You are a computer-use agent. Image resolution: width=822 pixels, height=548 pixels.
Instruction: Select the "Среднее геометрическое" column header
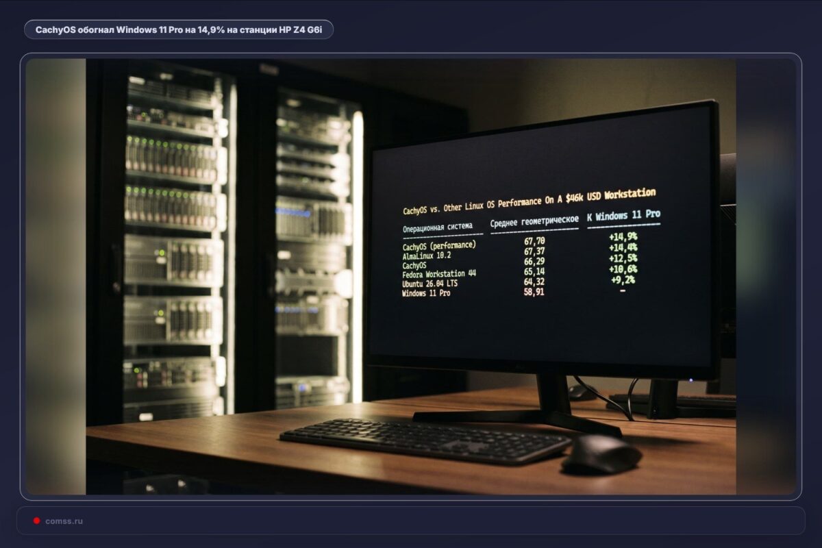point(534,222)
